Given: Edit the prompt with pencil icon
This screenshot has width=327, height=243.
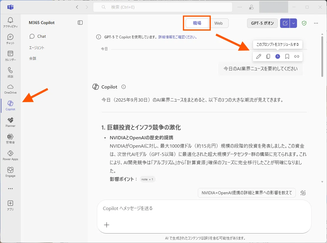Looking at the screenshot, I should [x=259, y=56].
